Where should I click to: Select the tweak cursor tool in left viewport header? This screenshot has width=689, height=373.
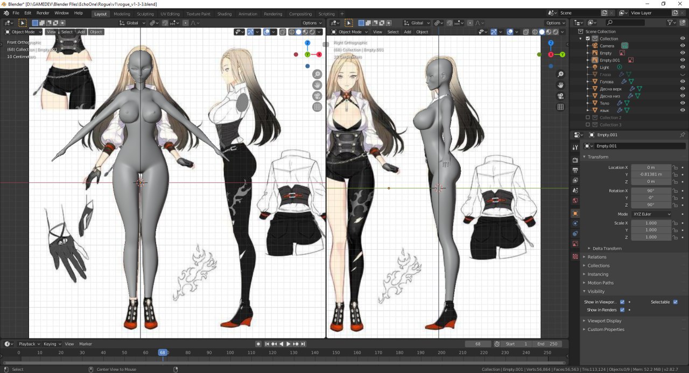(23, 23)
